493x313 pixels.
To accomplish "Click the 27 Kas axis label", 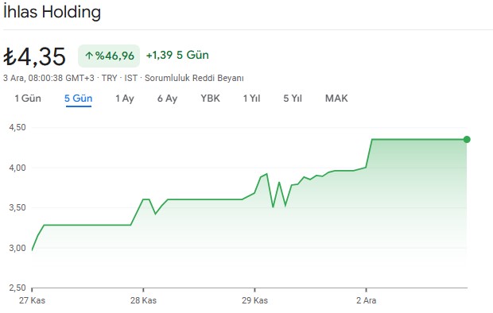I will (x=32, y=300).
